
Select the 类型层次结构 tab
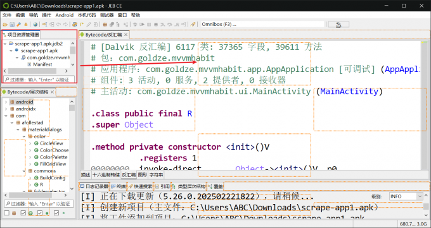[x=189, y=186]
